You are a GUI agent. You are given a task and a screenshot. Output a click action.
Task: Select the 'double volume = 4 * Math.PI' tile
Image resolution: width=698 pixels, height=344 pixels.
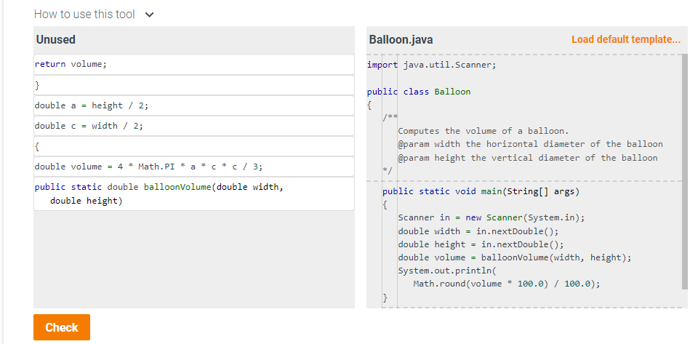(x=194, y=167)
